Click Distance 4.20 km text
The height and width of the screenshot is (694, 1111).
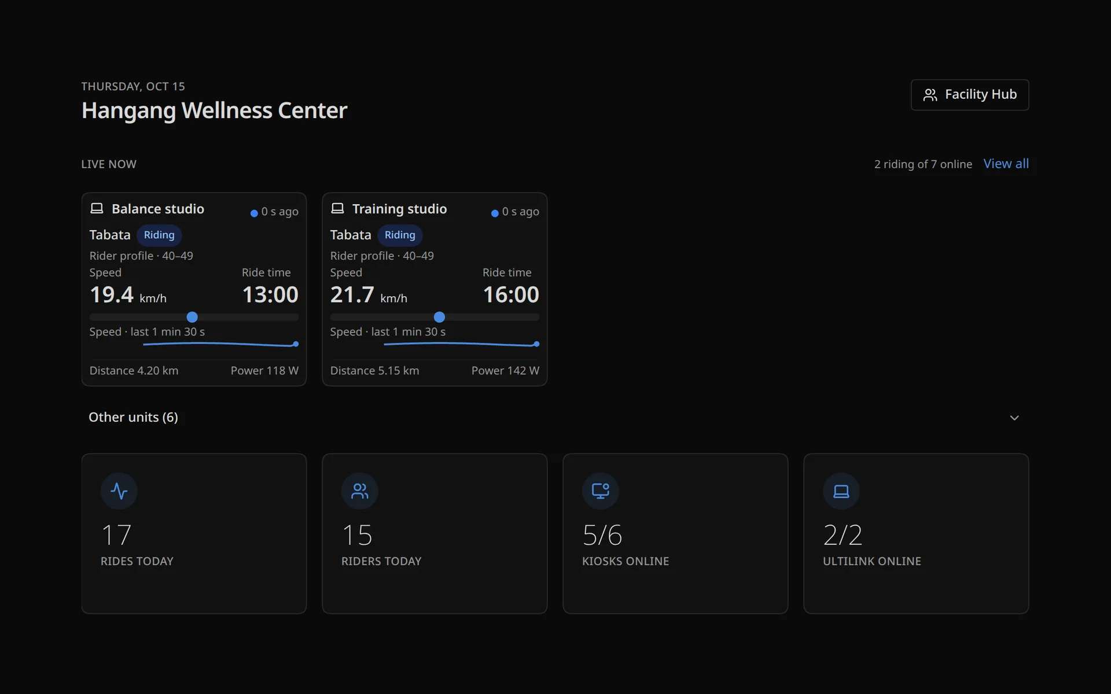click(x=134, y=371)
